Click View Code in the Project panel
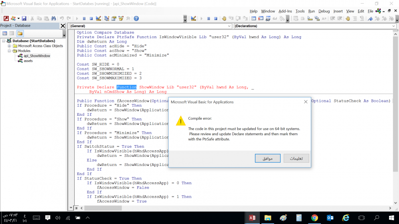 pyautogui.click(x=5, y=33)
